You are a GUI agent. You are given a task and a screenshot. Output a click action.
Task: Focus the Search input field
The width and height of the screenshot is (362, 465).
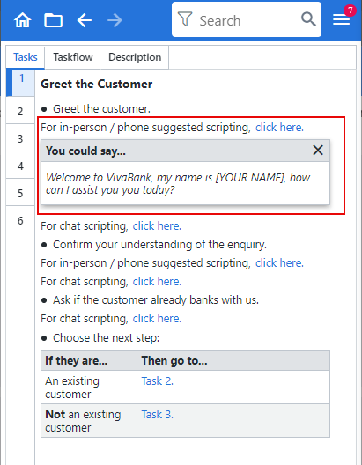(x=246, y=20)
